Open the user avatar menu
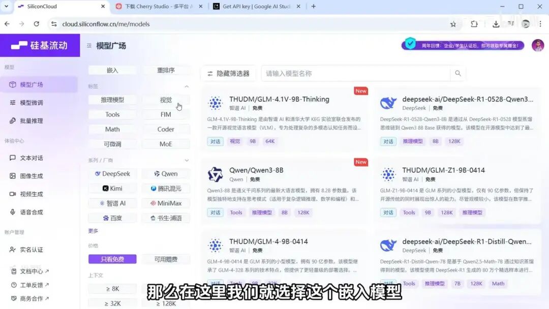Image resolution: width=549 pixels, height=309 pixels. tap(537, 46)
